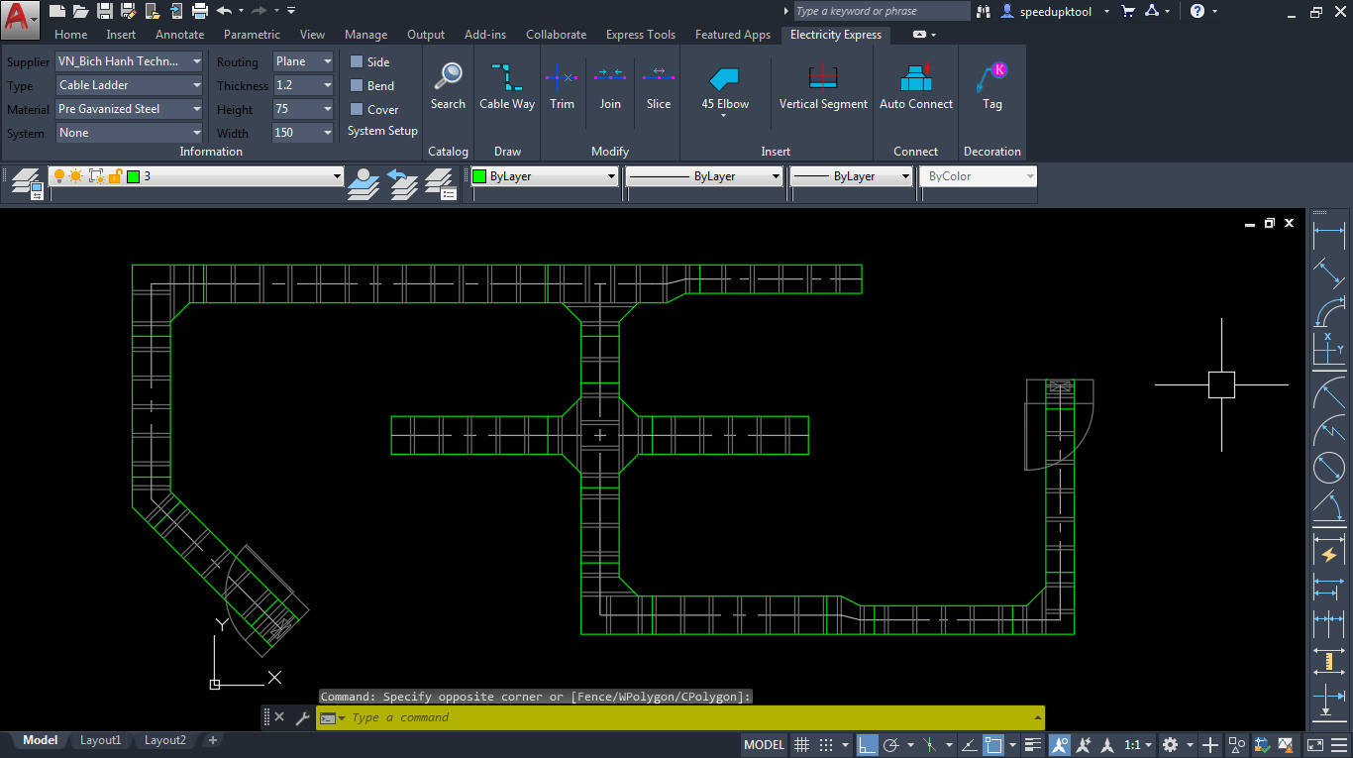The height and width of the screenshot is (758, 1353).
Task: Toggle Object Snap in status bar
Action: [993, 745]
